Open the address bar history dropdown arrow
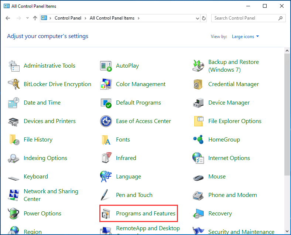The image size is (291, 235). (196, 18)
